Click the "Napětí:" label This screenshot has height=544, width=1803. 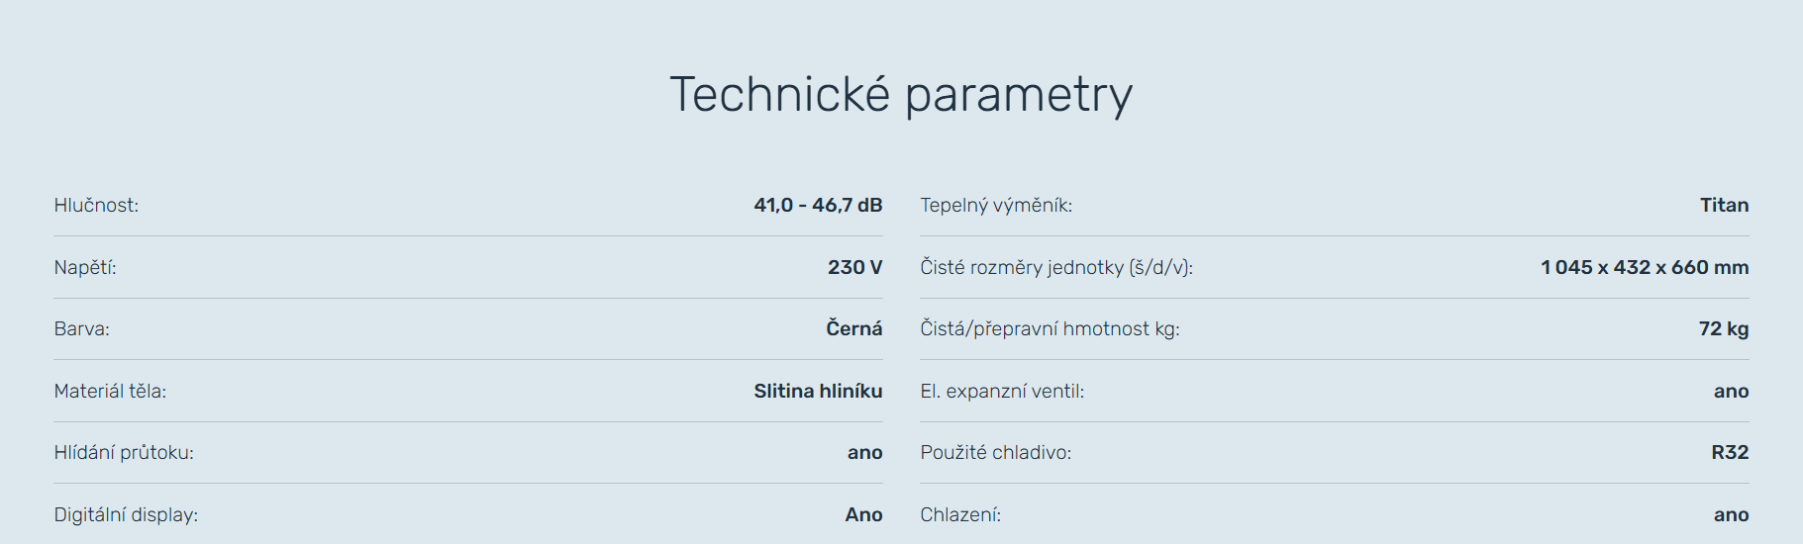[85, 268]
